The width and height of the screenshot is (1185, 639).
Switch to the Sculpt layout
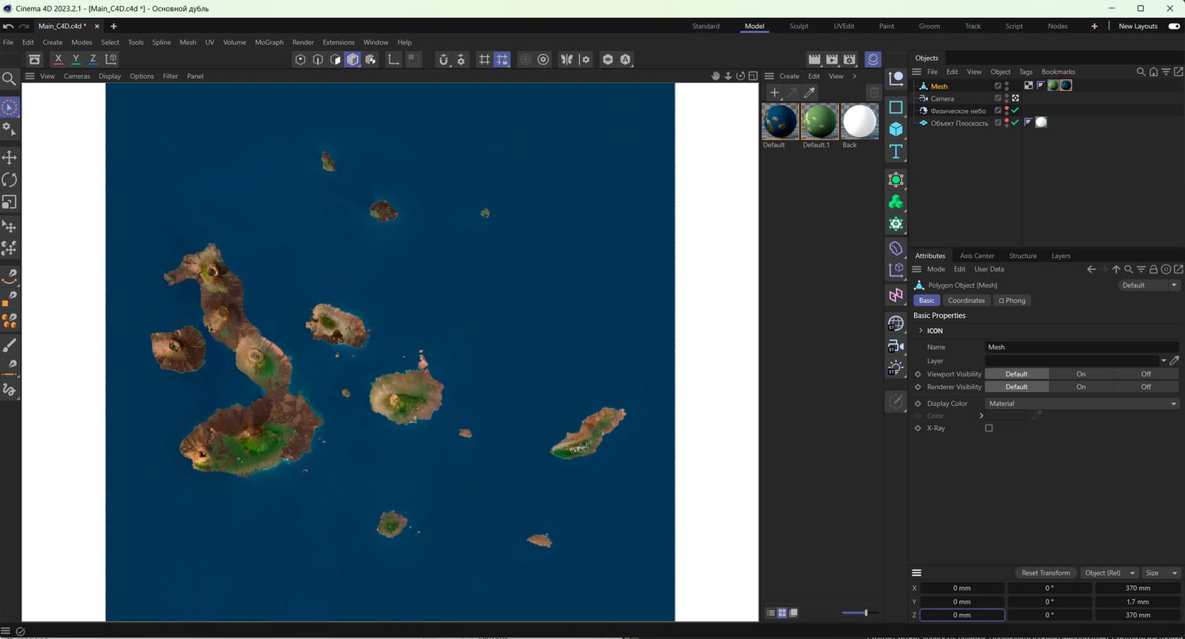[x=798, y=26]
